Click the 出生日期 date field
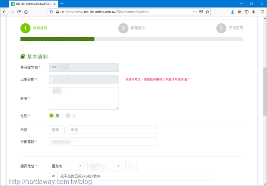Screen dimensions: 267x186 (x=84, y=80)
